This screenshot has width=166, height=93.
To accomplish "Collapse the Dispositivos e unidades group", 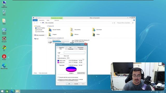I will [47, 38].
